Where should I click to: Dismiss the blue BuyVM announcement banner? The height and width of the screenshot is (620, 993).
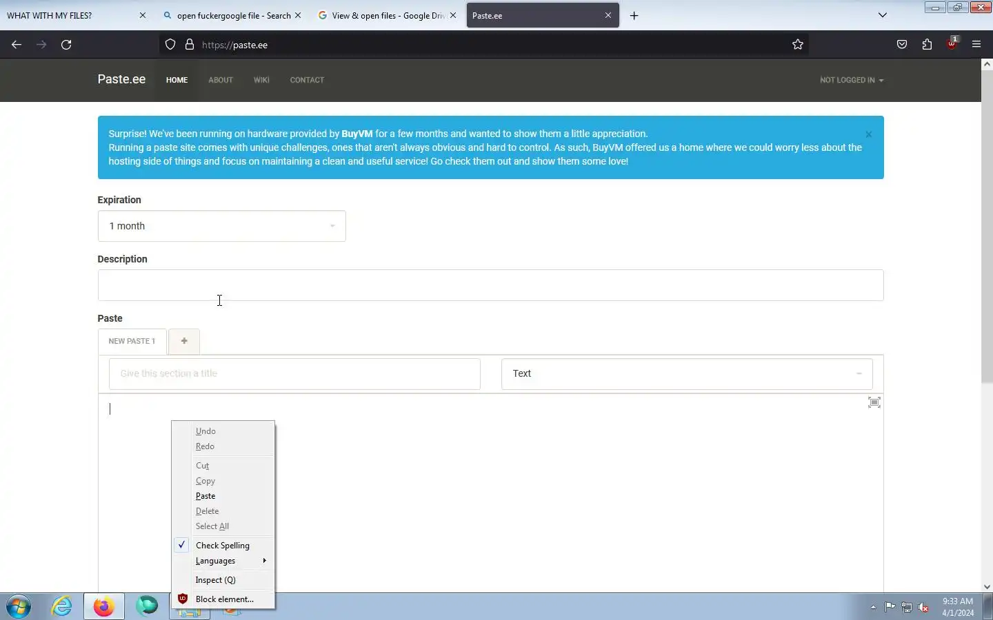(x=869, y=134)
